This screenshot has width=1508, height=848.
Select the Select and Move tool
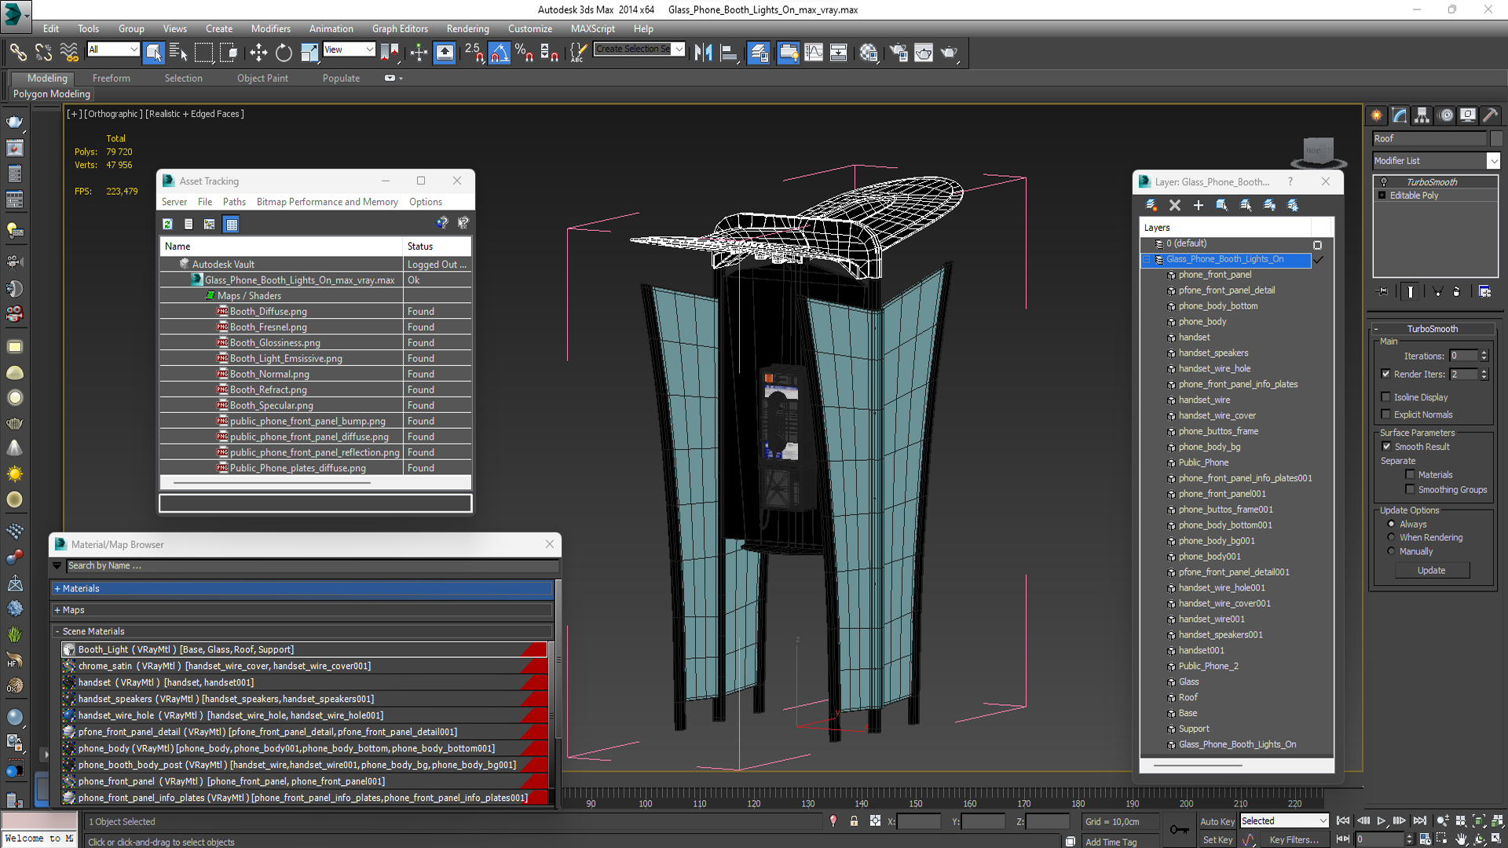click(x=258, y=53)
